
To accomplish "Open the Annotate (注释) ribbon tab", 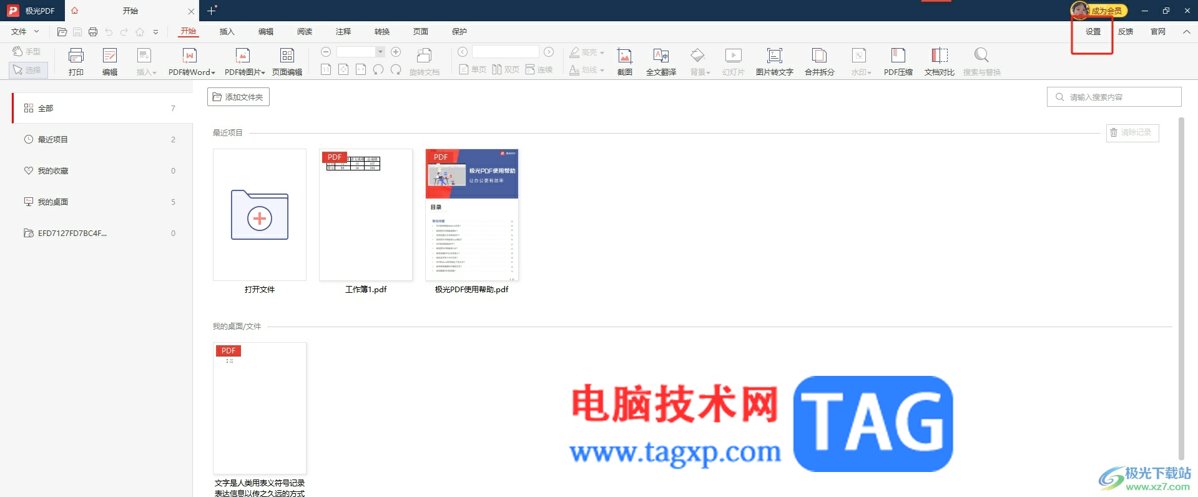I will click(343, 32).
